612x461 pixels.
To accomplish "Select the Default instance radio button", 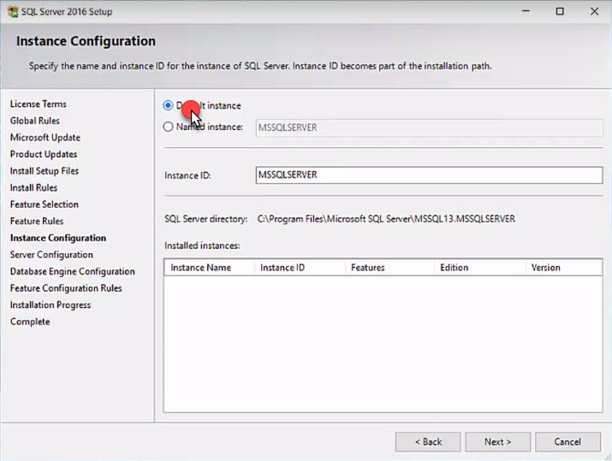I will [x=169, y=105].
